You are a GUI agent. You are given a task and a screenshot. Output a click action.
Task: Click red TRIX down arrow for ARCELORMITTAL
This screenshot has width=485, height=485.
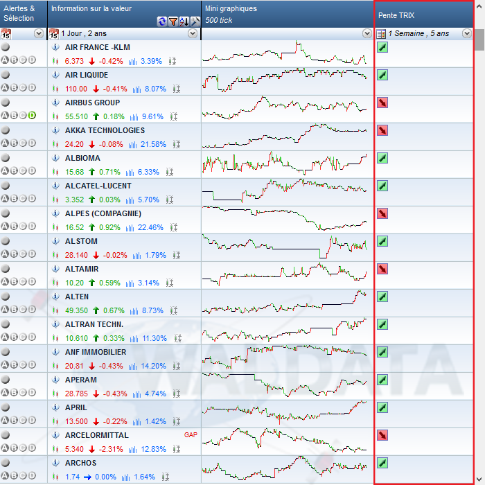(382, 435)
